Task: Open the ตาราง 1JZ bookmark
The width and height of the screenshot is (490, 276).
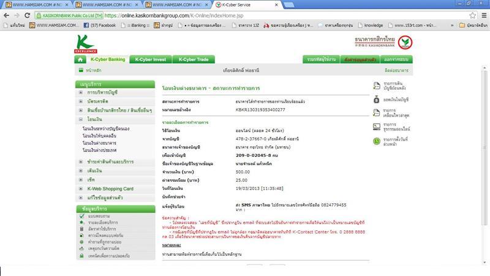Action: click(246, 25)
